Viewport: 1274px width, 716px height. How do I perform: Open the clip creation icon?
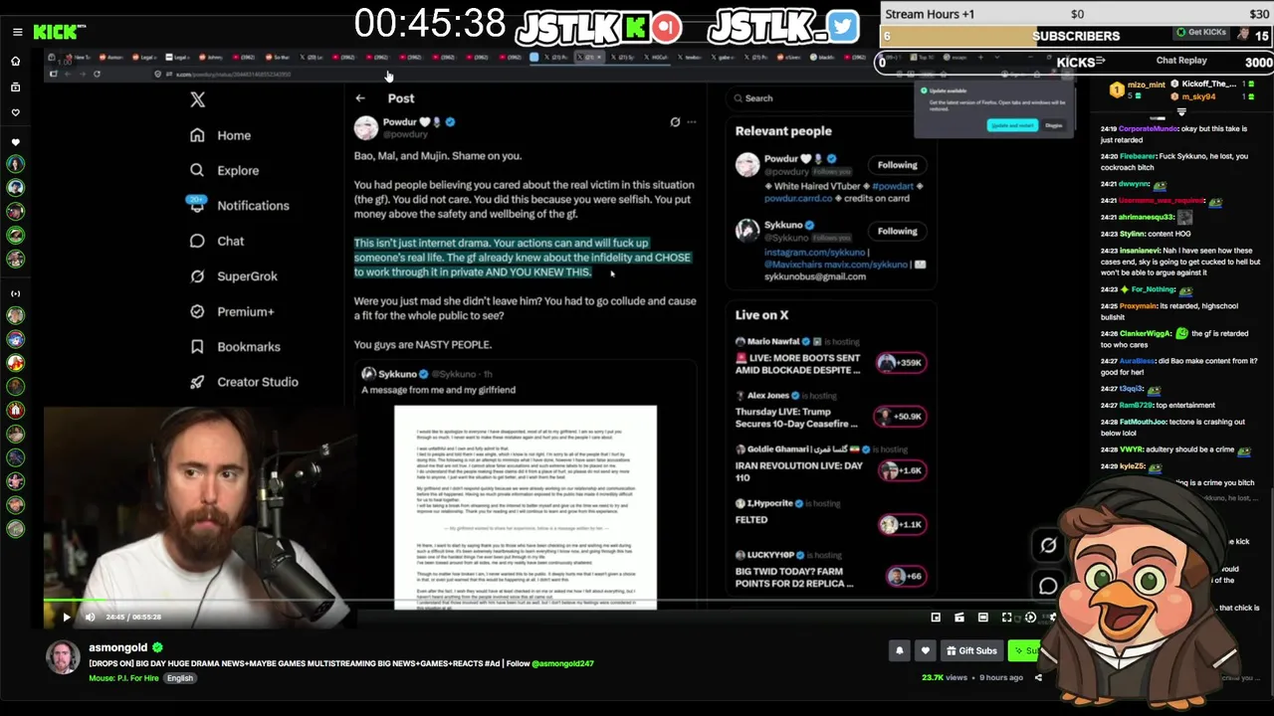[959, 618]
